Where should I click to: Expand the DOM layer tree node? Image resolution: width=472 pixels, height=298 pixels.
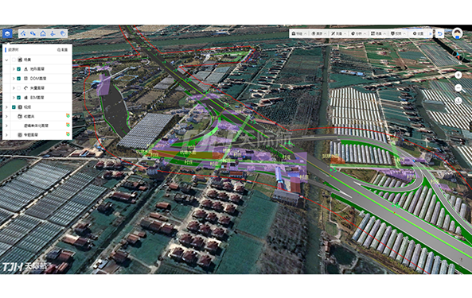pos(14,79)
